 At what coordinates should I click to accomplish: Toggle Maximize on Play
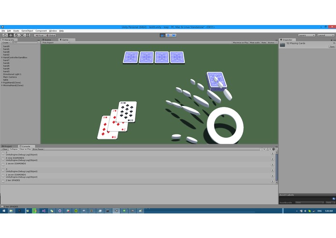coord(240,42)
